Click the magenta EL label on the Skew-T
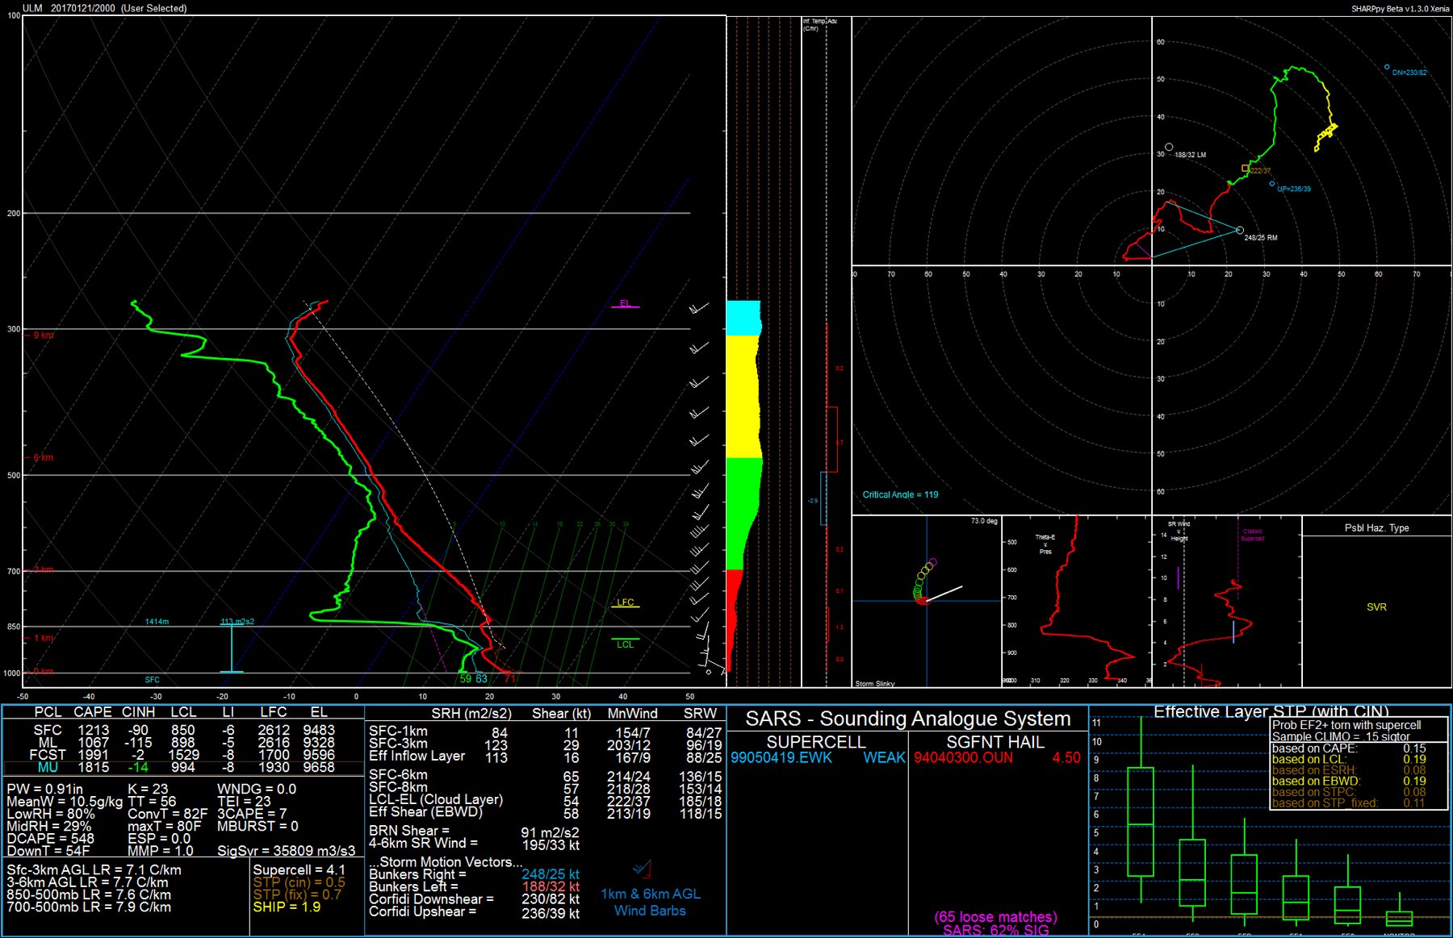 click(625, 303)
